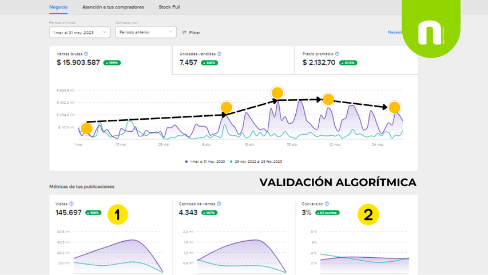The height and width of the screenshot is (275, 488).
Task: Toggle the 1 mar. al 31 may. 2023 legend series
Action: coord(205,162)
